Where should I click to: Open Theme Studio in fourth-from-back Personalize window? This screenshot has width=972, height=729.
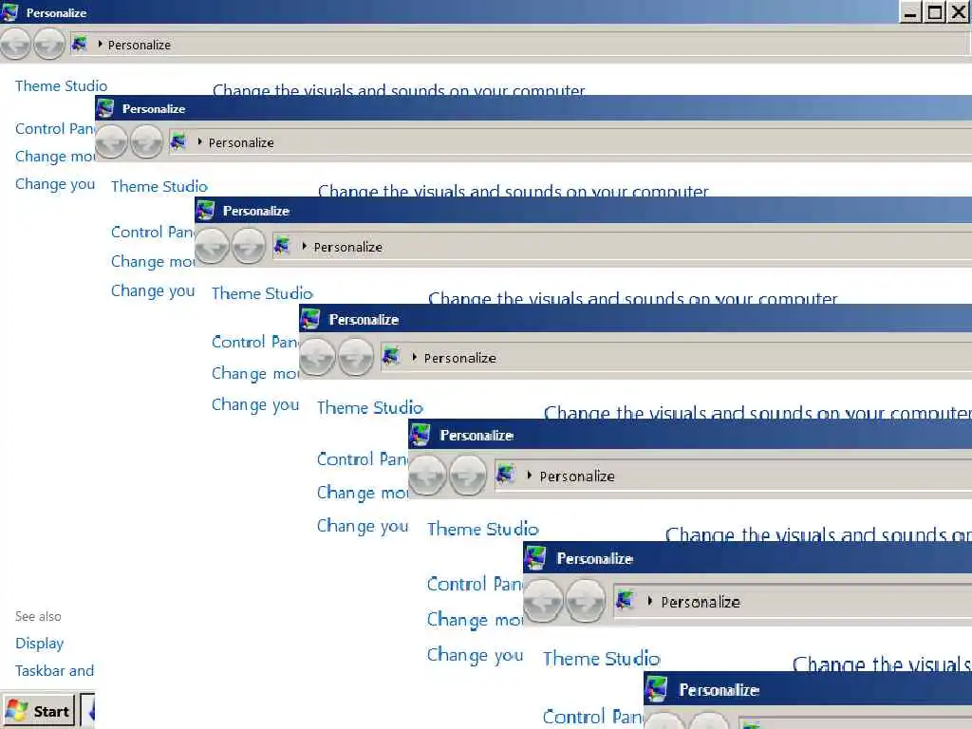click(370, 407)
